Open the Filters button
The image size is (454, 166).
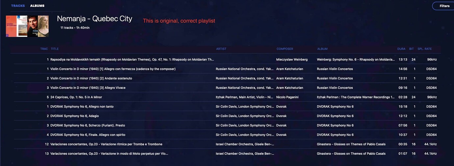pos(444,6)
